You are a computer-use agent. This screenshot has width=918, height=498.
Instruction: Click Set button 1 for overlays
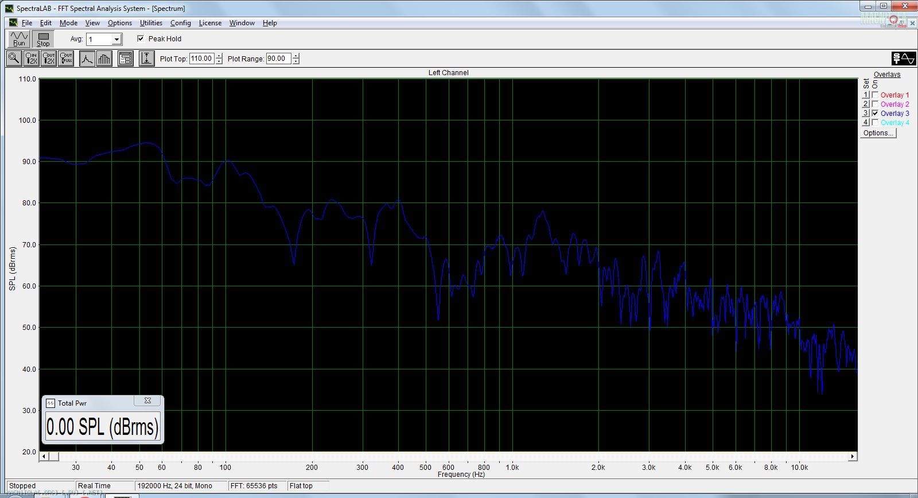tap(866, 95)
